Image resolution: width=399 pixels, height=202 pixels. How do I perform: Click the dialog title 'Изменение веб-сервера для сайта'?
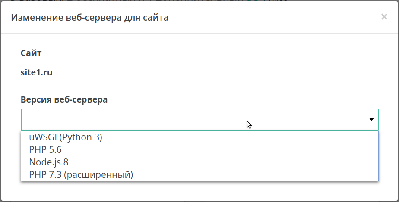pos(89,18)
